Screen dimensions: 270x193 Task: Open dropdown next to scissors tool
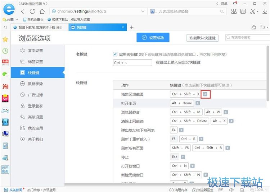tap(258, 11)
